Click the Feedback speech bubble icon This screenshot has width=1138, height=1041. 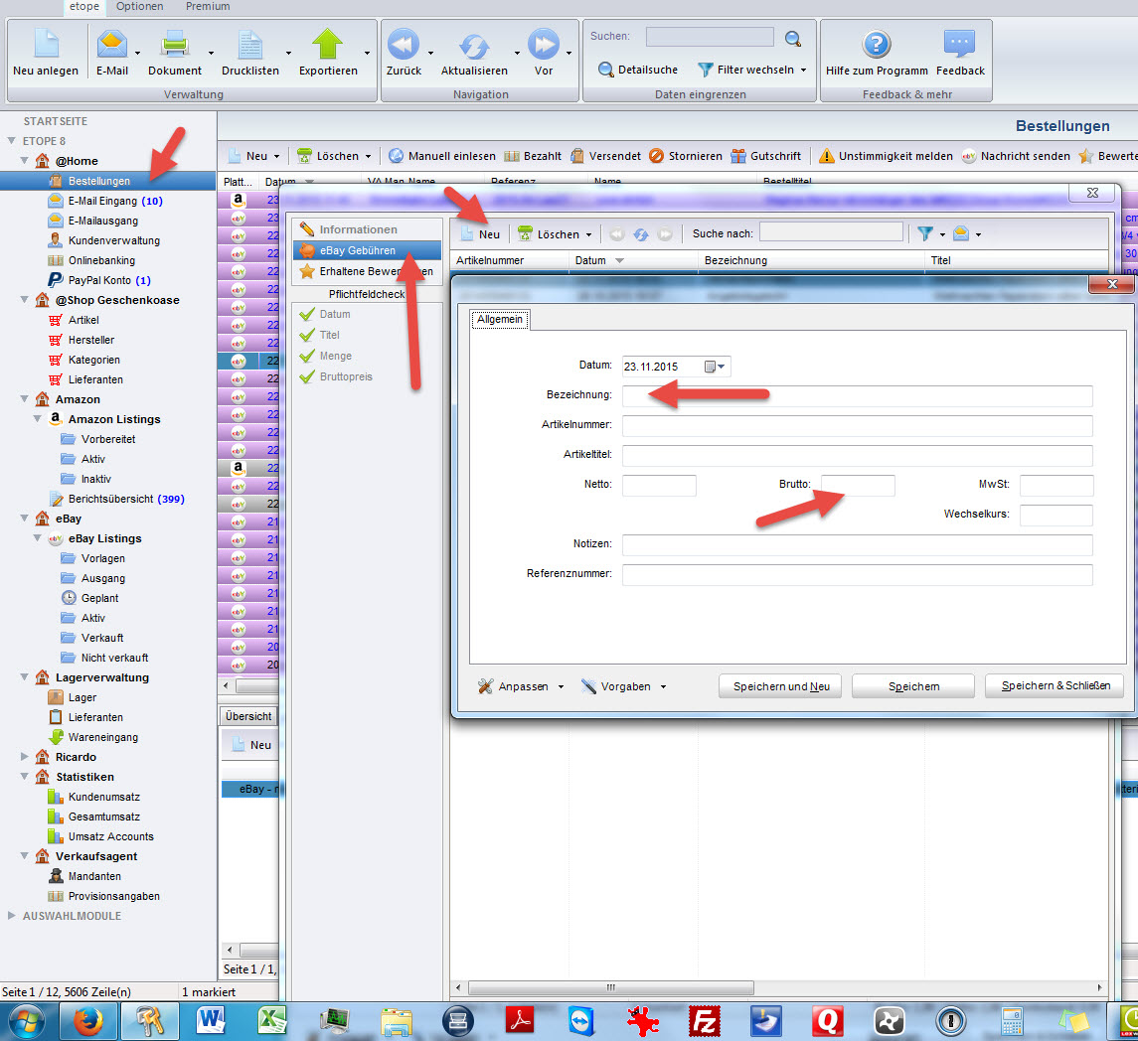point(959,44)
